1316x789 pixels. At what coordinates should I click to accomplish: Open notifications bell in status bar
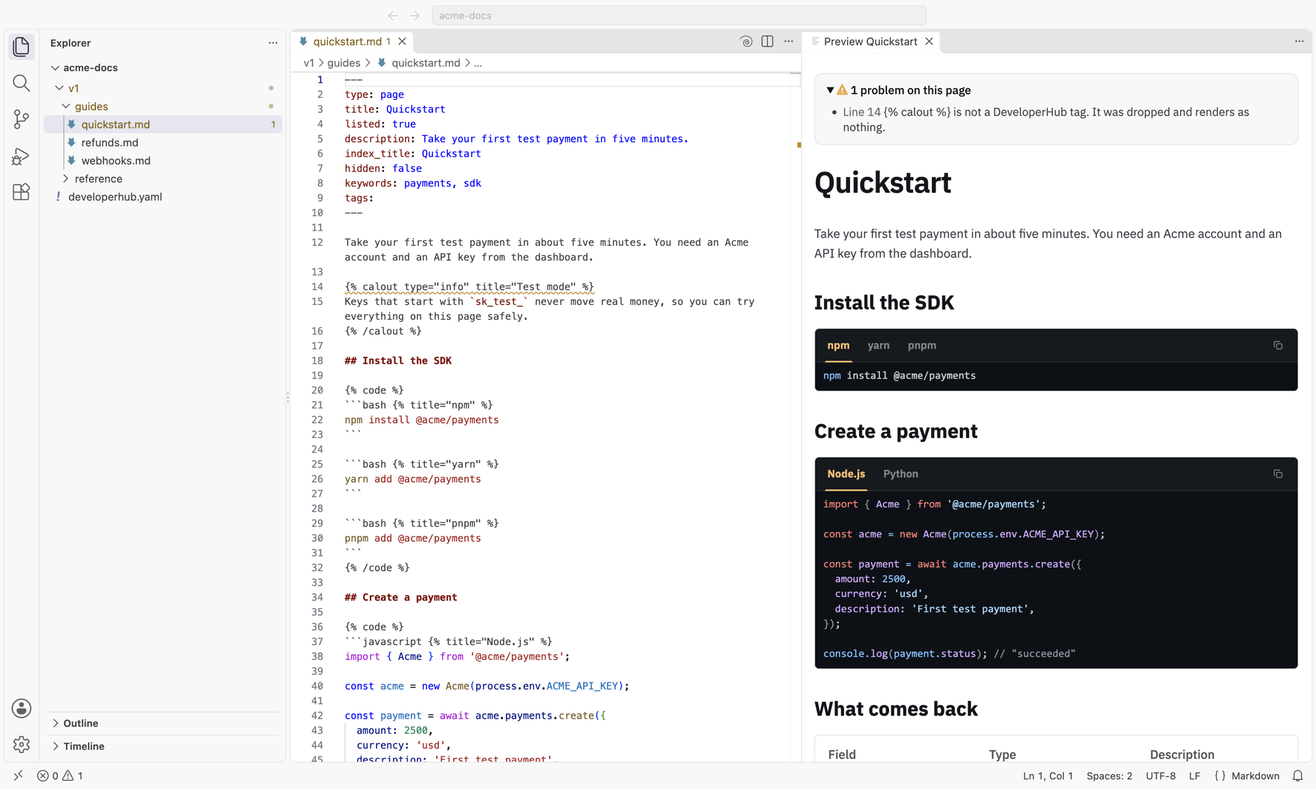pyautogui.click(x=1298, y=776)
